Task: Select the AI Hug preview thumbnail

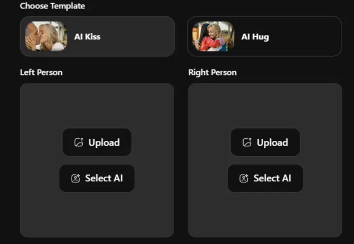Action: pyautogui.click(x=213, y=36)
